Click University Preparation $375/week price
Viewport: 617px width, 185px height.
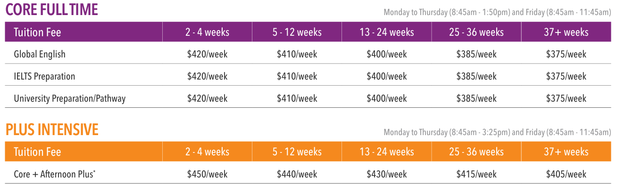(566, 98)
